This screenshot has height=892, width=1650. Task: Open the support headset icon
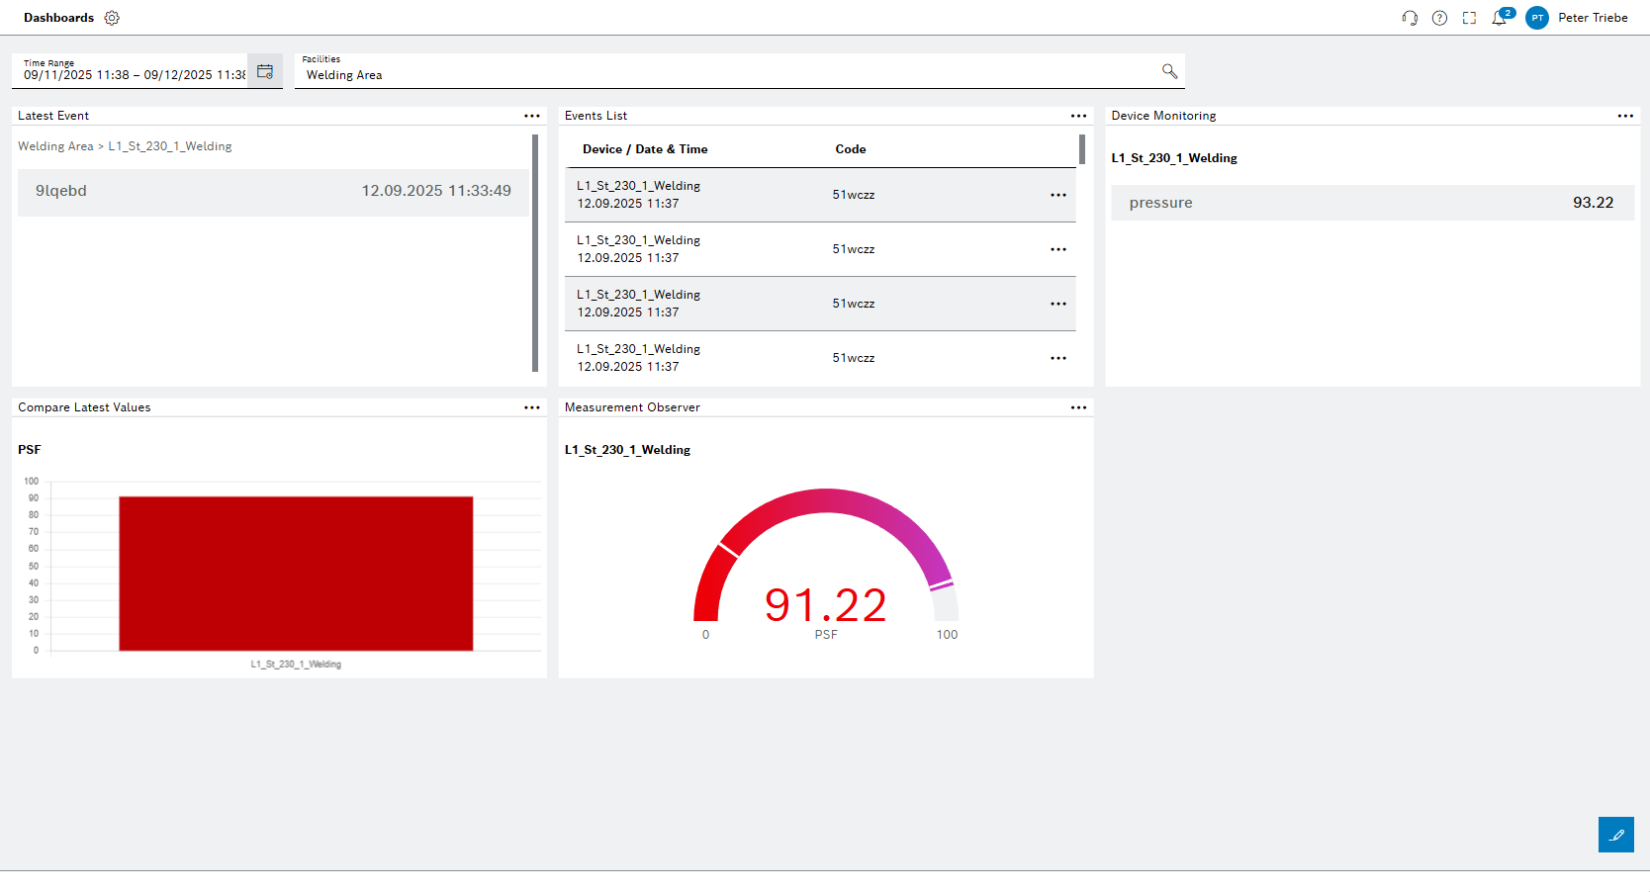[x=1409, y=17]
